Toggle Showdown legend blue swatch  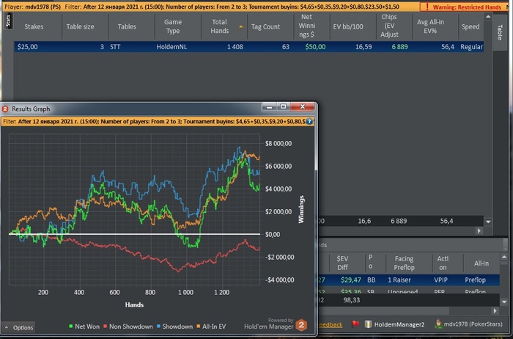(158, 327)
